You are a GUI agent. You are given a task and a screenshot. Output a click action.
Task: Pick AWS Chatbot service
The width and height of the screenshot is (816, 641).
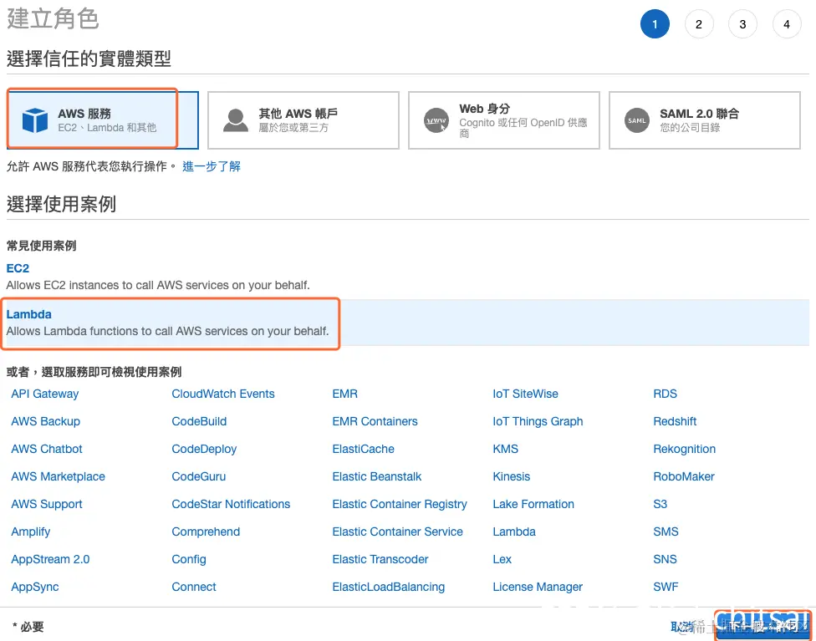pyautogui.click(x=47, y=449)
